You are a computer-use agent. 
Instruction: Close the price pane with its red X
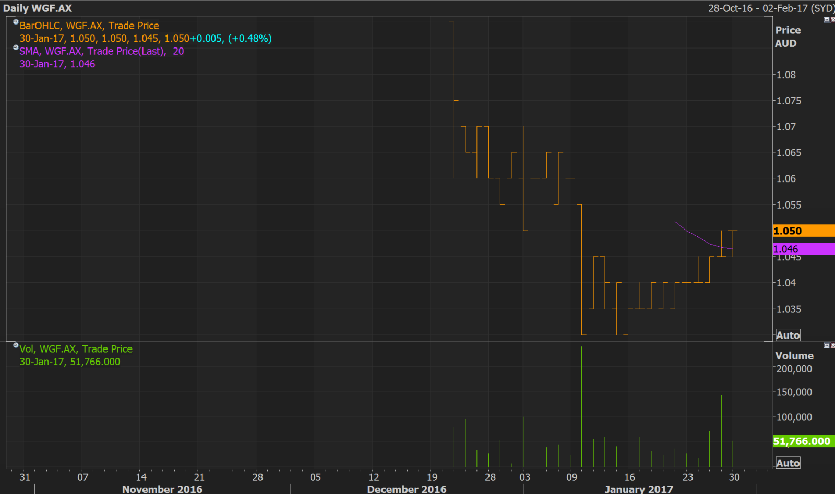(832, 20)
